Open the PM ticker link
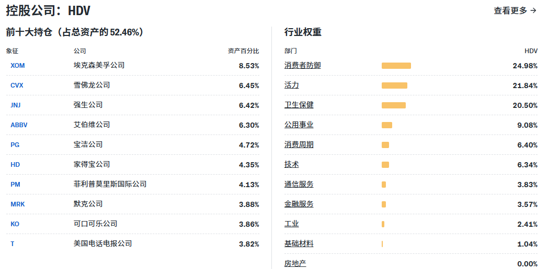 coord(15,185)
